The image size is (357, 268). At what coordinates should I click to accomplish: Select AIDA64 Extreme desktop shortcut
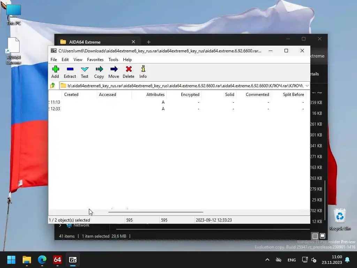14,51
